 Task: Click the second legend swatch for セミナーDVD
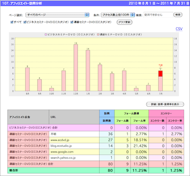point(98,35)
